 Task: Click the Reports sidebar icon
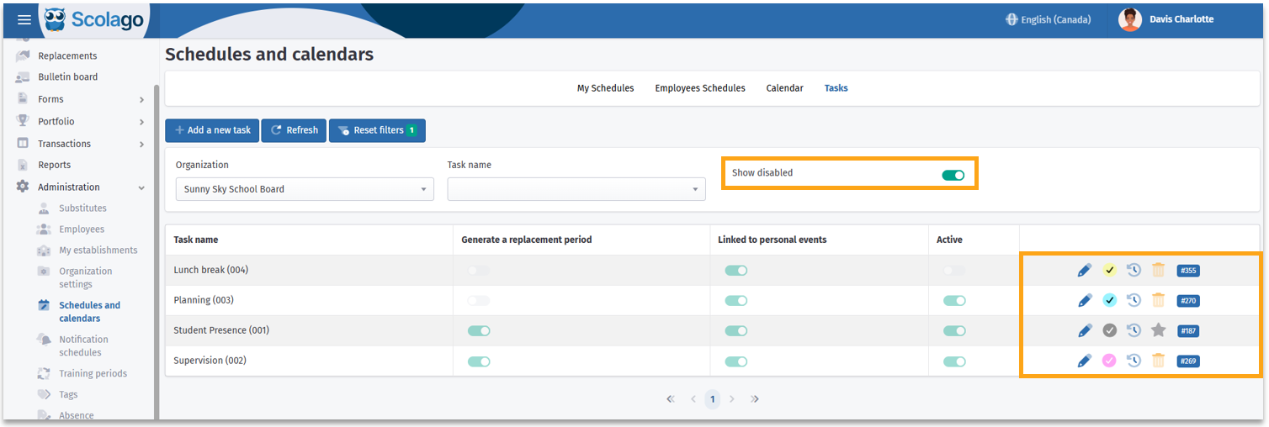click(23, 166)
